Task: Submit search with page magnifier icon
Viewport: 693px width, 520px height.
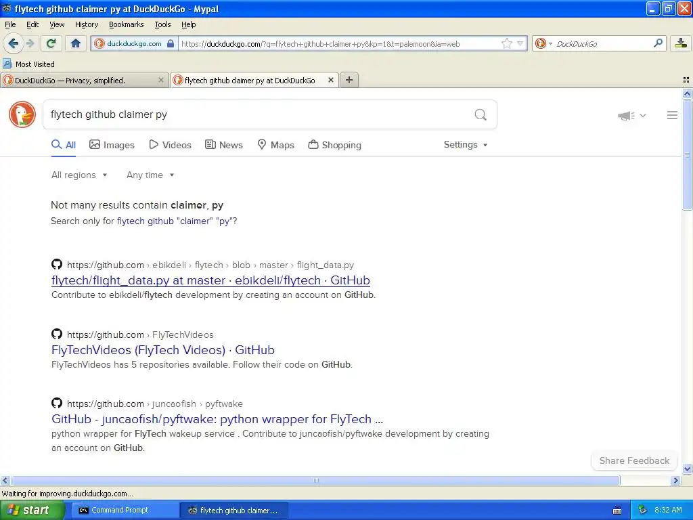Action: (x=480, y=115)
